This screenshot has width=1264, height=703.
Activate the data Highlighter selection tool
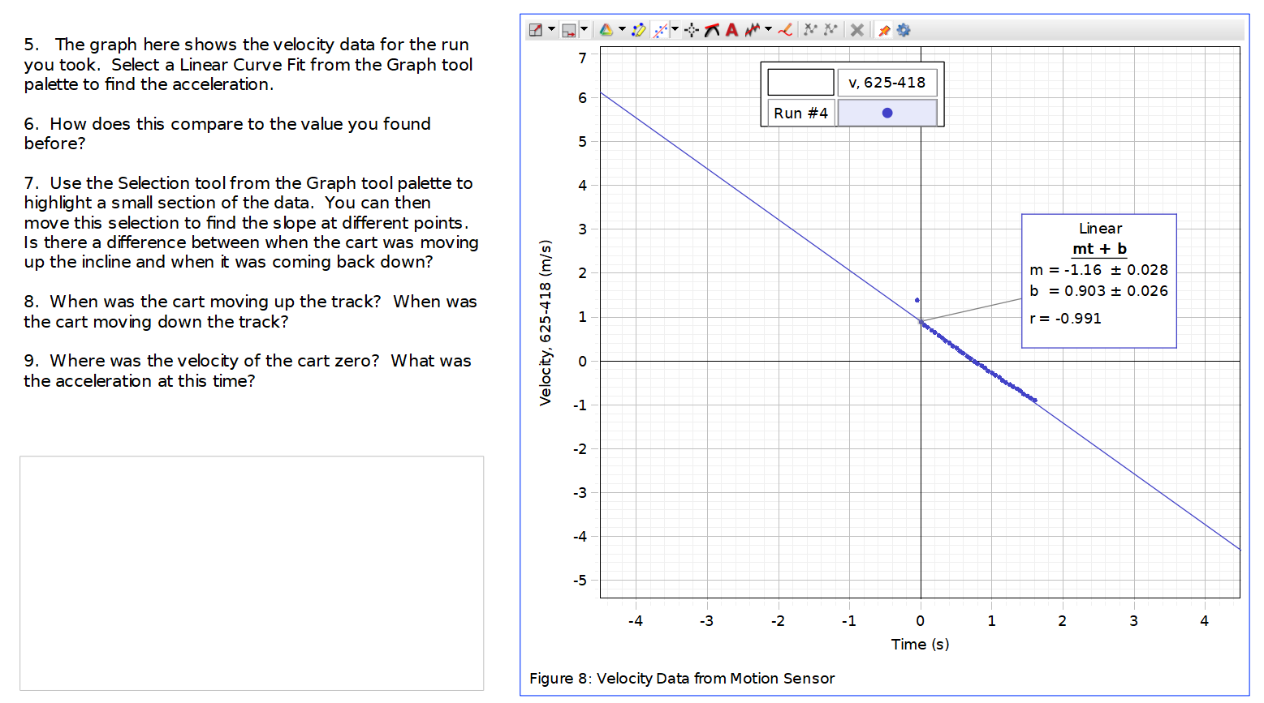point(639,30)
